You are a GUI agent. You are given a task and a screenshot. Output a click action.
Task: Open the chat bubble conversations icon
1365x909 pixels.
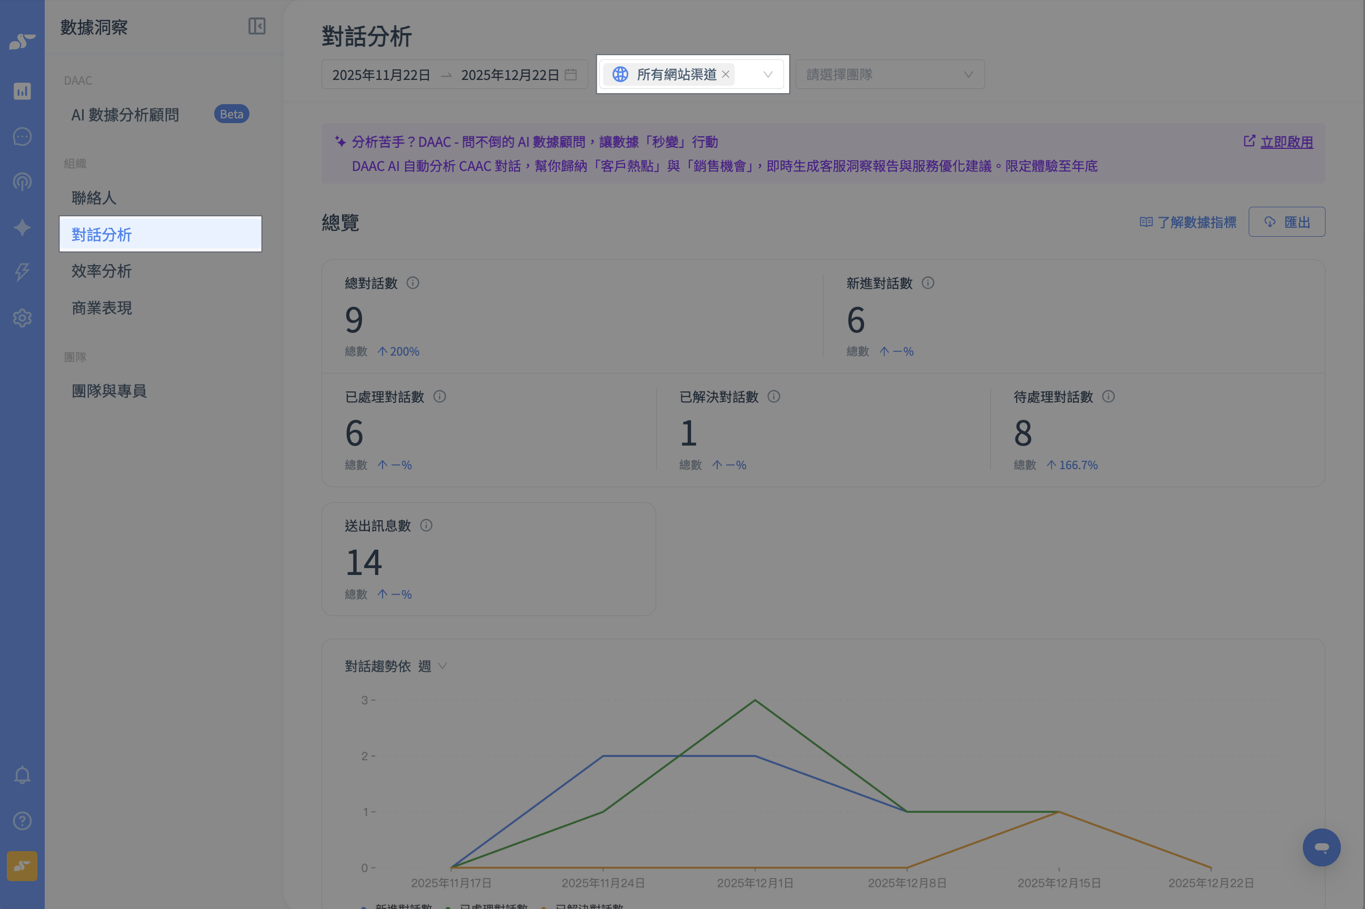22,136
